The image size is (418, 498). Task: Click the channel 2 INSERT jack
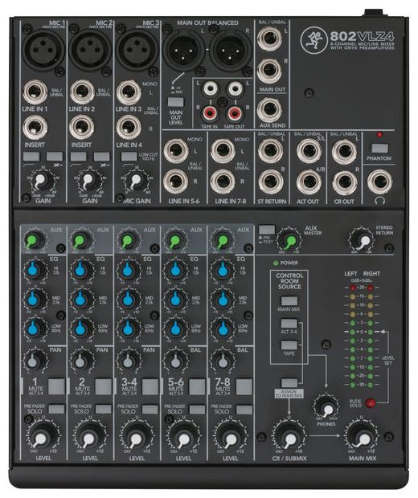coord(82,128)
